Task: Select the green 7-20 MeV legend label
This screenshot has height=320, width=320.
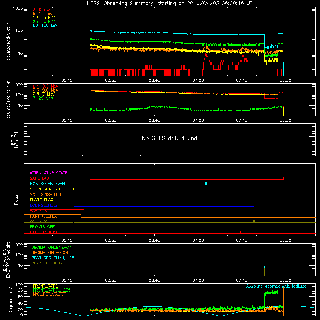Action: pos(43,98)
